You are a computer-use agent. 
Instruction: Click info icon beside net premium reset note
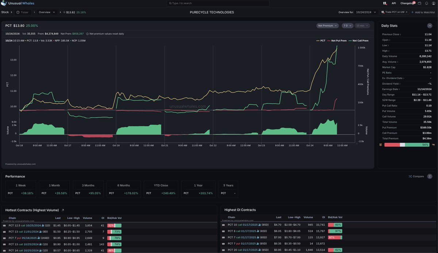[87, 34]
